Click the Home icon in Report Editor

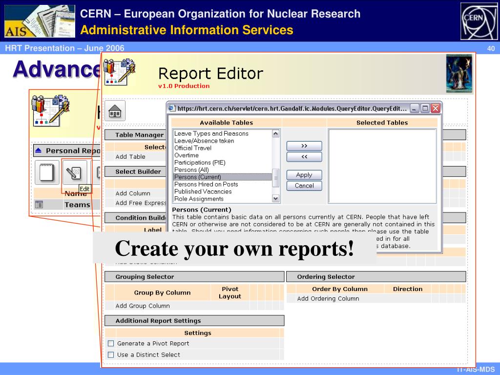pos(115,111)
